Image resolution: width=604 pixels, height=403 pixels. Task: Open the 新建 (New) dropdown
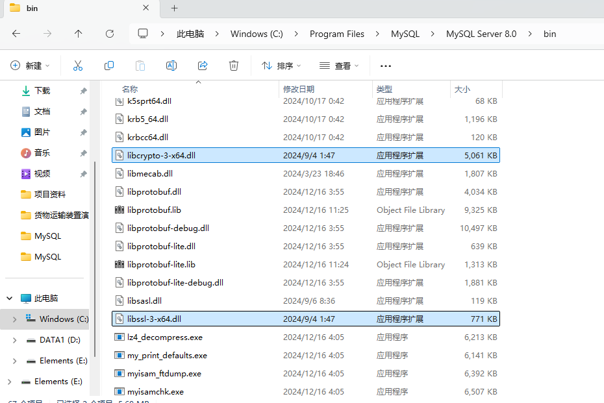(x=30, y=66)
